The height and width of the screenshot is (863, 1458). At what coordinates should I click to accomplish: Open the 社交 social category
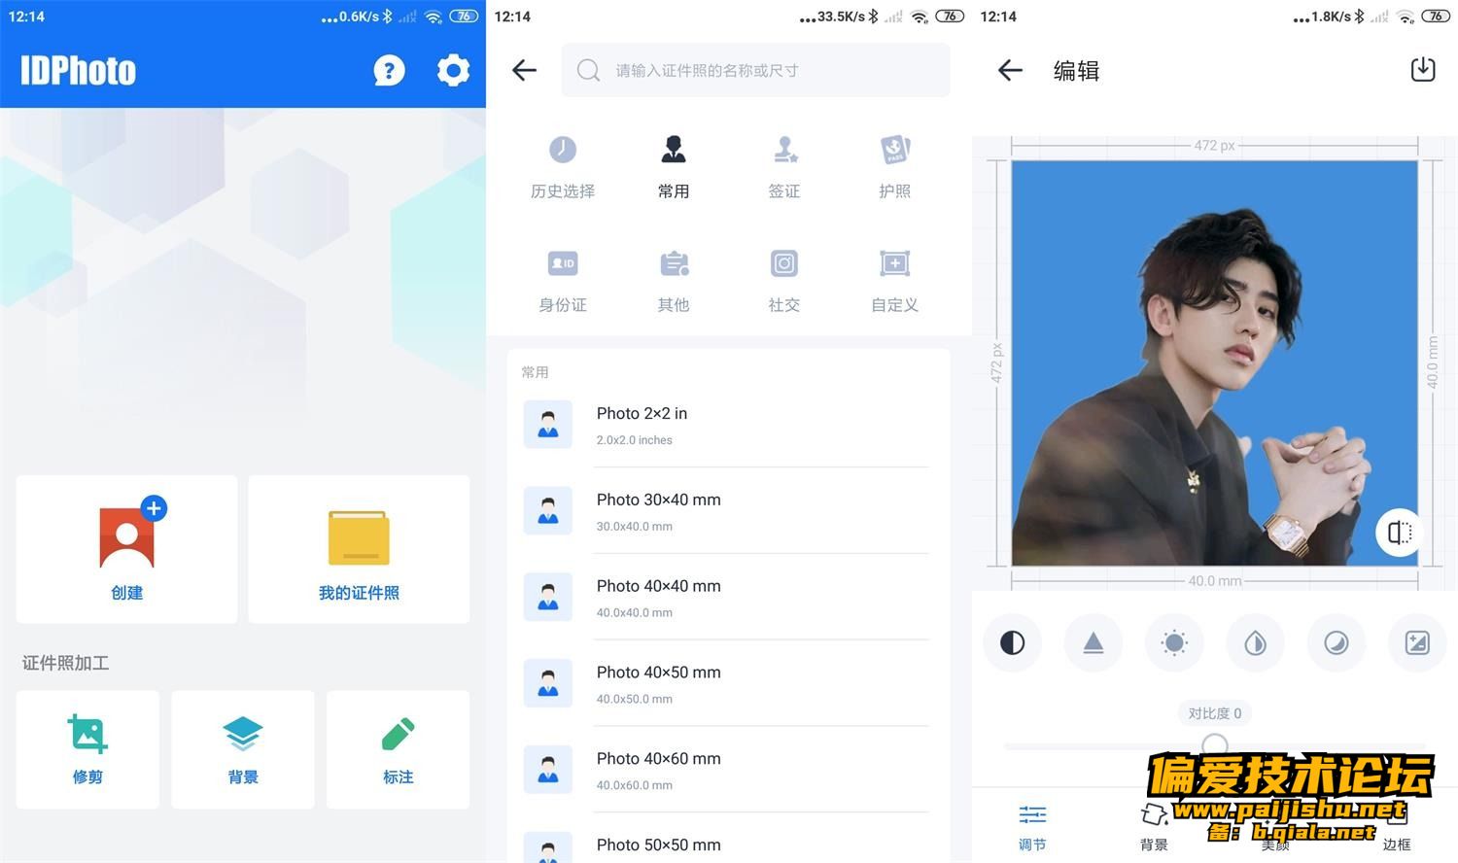[x=784, y=281]
